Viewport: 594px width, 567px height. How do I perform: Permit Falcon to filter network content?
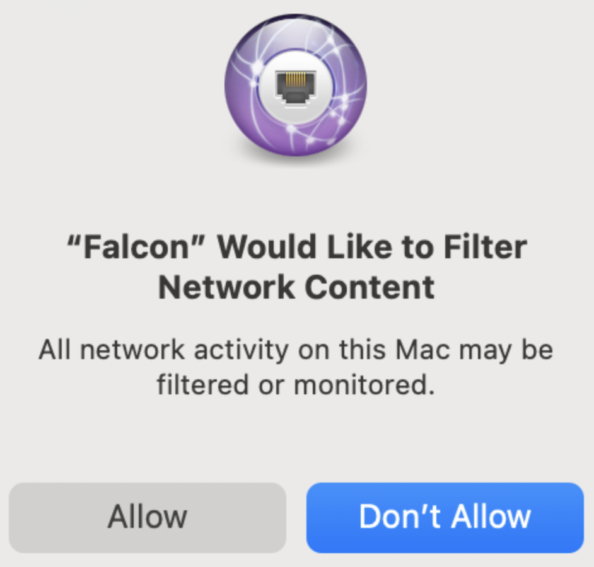point(148,517)
